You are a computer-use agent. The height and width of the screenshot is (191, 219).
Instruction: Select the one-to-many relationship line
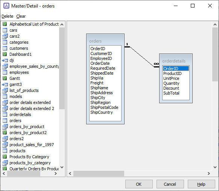point(141,57)
